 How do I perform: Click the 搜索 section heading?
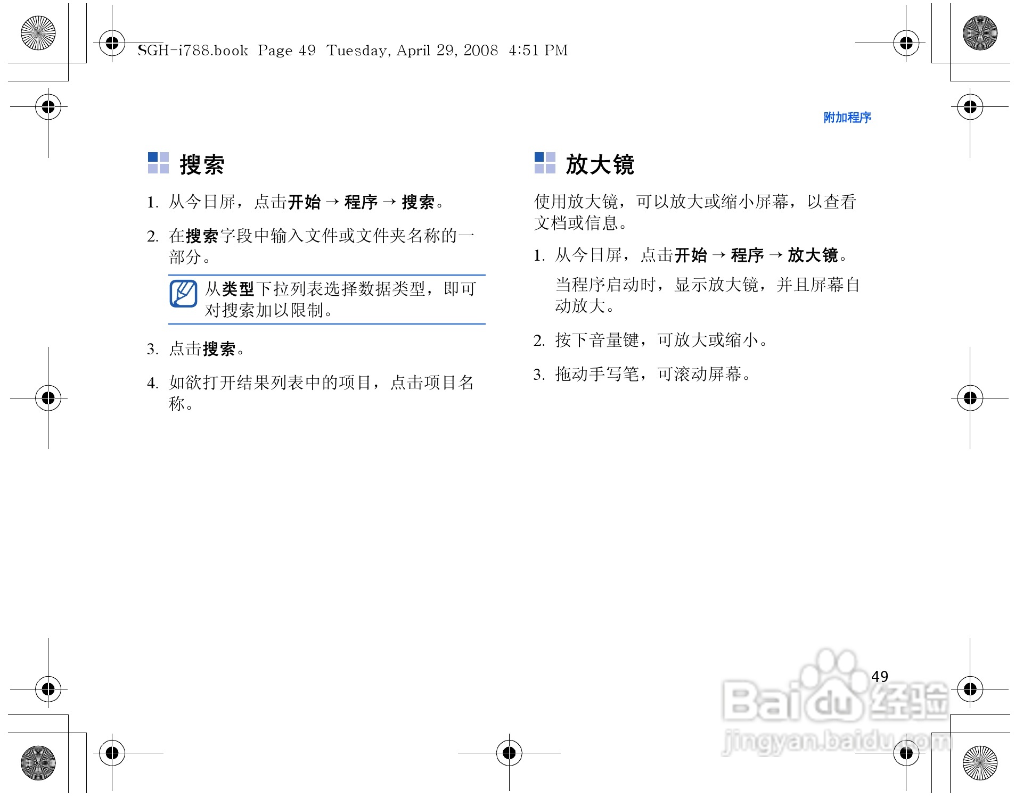[202, 164]
